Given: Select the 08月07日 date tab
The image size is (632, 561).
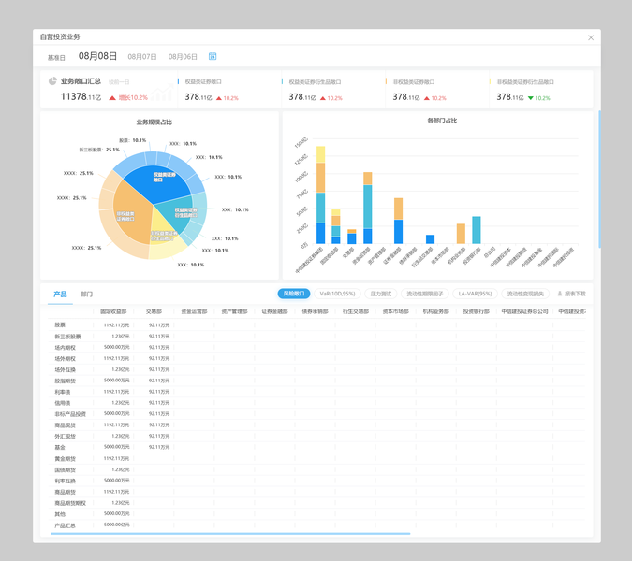Looking at the screenshot, I should coord(142,57).
